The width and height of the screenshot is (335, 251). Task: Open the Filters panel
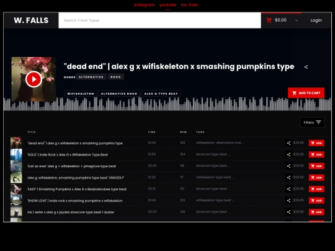pos(312,122)
